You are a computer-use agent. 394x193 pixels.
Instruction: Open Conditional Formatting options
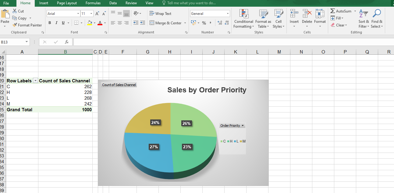point(243,19)
